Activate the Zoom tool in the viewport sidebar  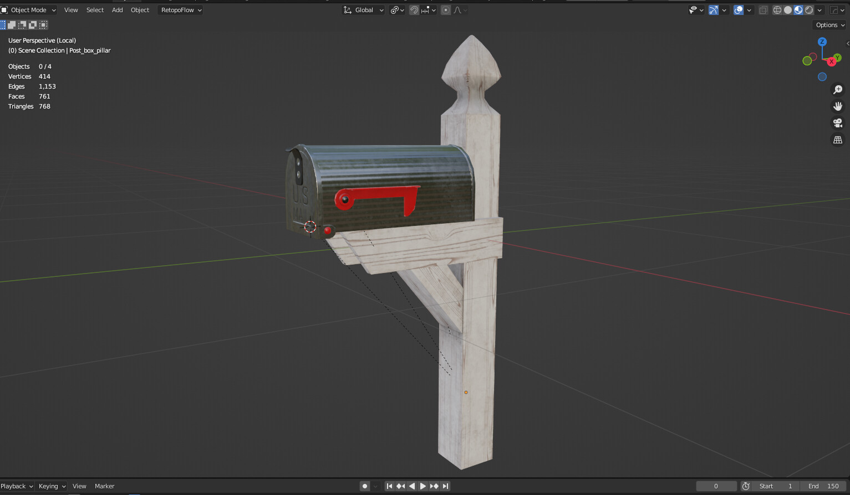(838, 89)
